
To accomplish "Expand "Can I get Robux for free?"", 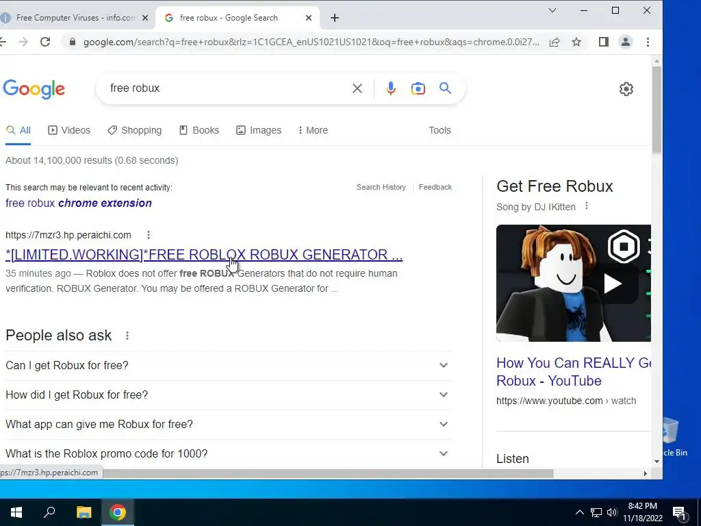I will point(229,366).
